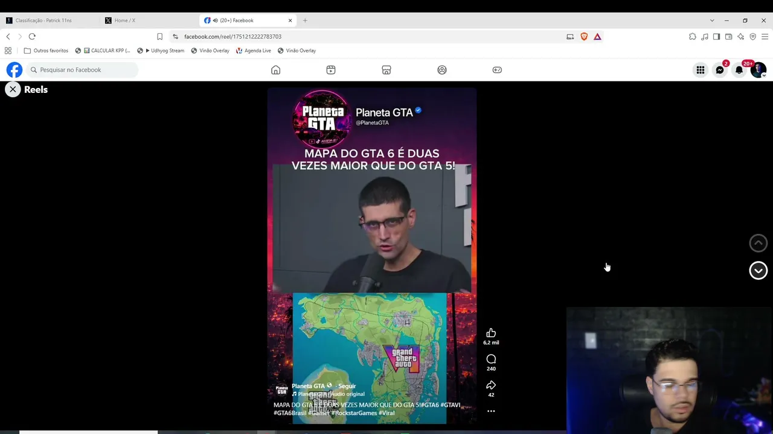Show the bookmarks tab groups grid icon
773x434 pixels.
coord(8,51)
